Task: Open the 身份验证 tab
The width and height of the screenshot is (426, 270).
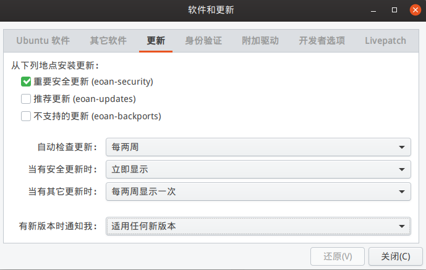Action: click(x=203, y=41)
